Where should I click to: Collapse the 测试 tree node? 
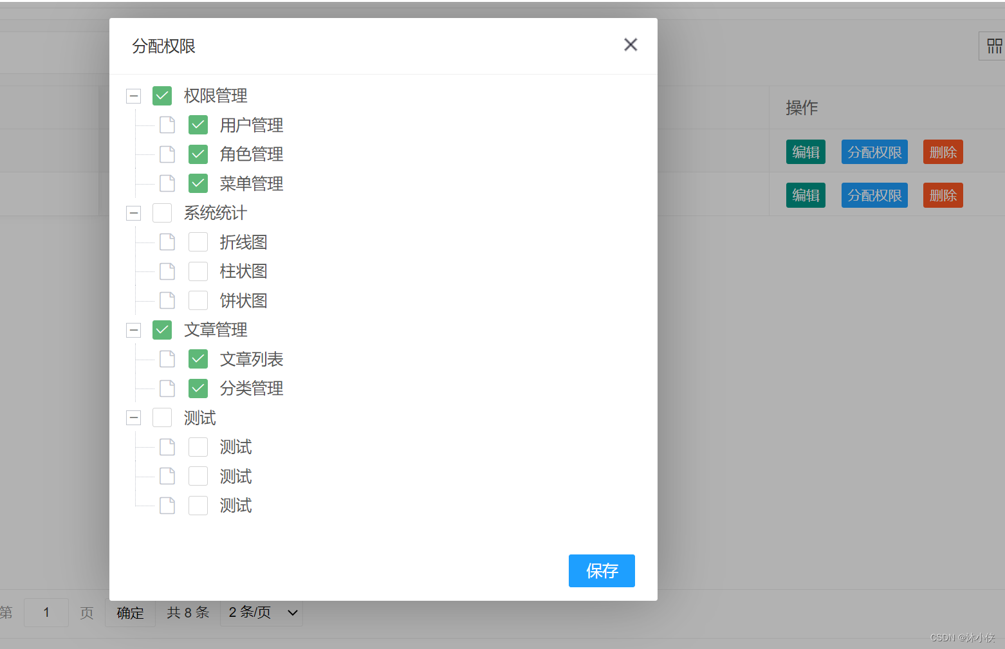pyautogui.click(x=134, y=418)
